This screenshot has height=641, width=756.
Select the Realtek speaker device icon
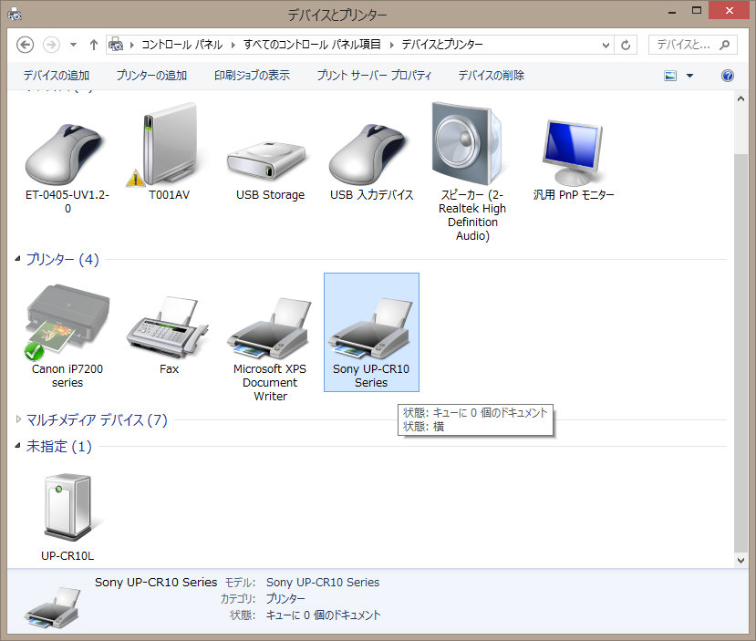click(x=472, y=146)
